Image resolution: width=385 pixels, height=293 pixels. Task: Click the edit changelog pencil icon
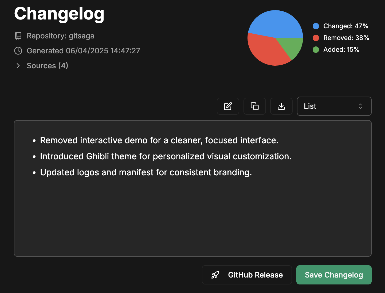coord(228,106)
